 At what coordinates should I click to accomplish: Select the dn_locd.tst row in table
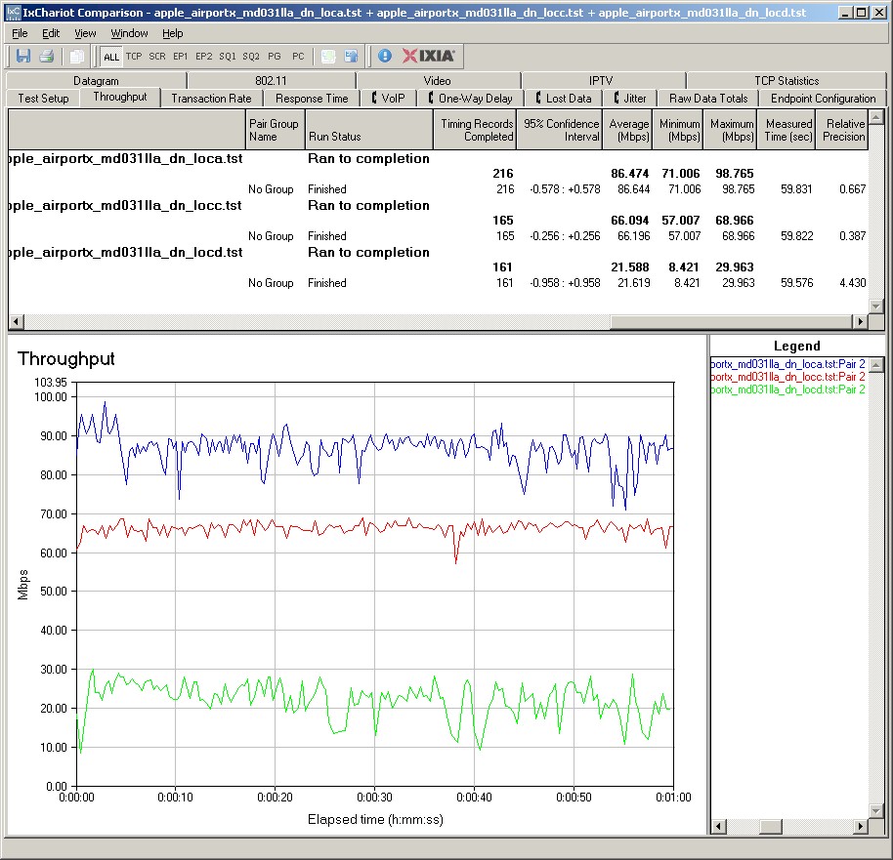(x=438, y=252)
